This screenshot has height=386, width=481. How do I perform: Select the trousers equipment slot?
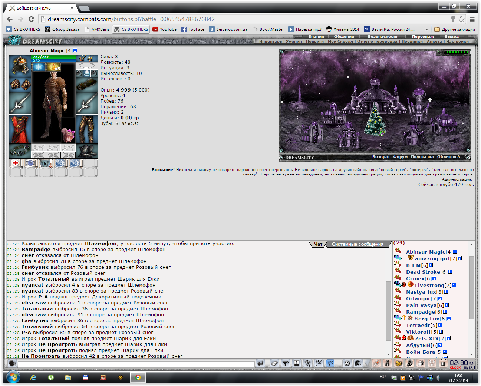click(x=87, y=129)
